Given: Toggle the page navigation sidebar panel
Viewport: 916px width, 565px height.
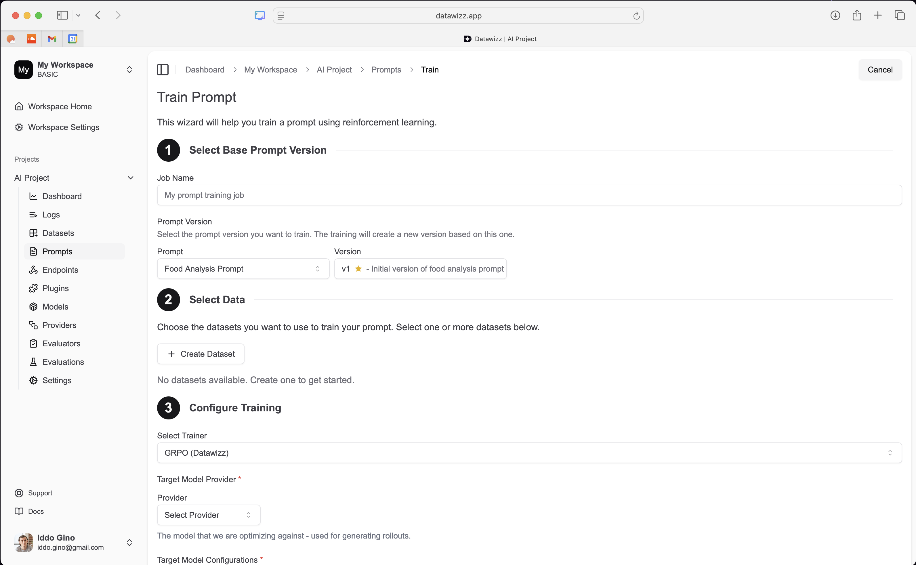Looking at the screenshot, I should [163, 70].
